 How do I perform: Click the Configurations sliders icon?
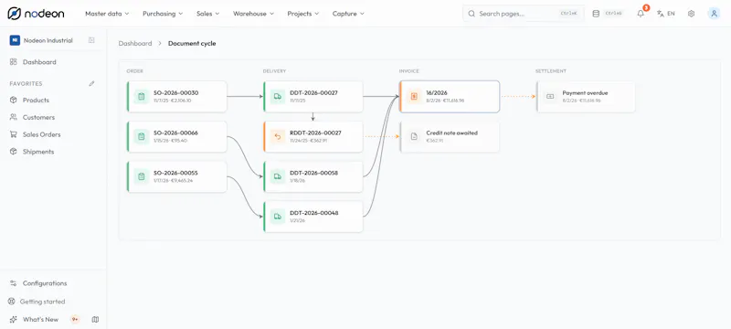13,283
